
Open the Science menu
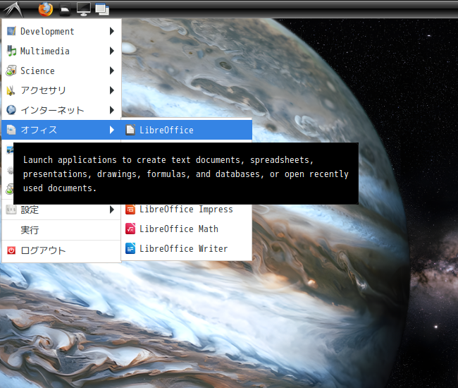[61, 71]
